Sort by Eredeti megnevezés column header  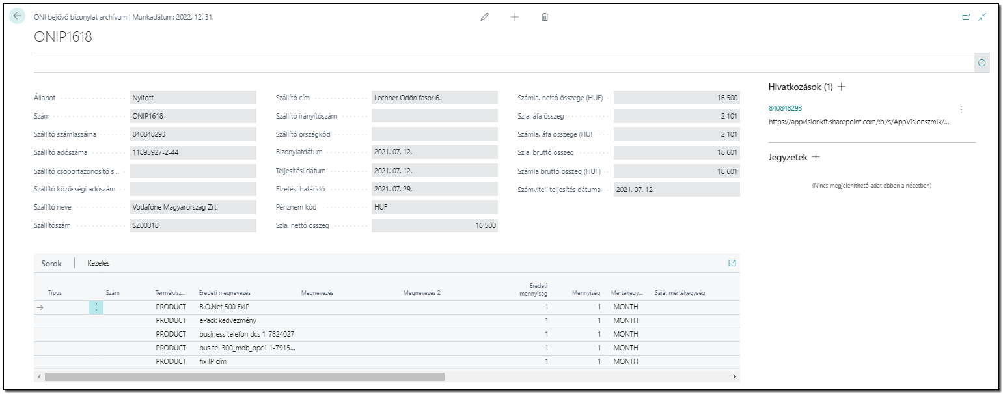coord(225,293)
